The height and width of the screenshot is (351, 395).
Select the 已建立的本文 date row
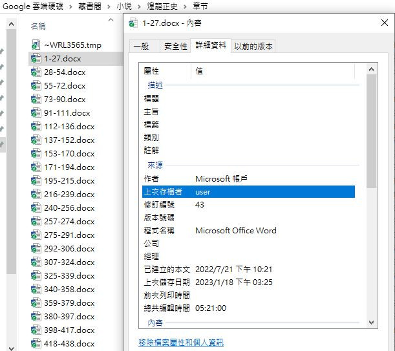click(248, 270)
